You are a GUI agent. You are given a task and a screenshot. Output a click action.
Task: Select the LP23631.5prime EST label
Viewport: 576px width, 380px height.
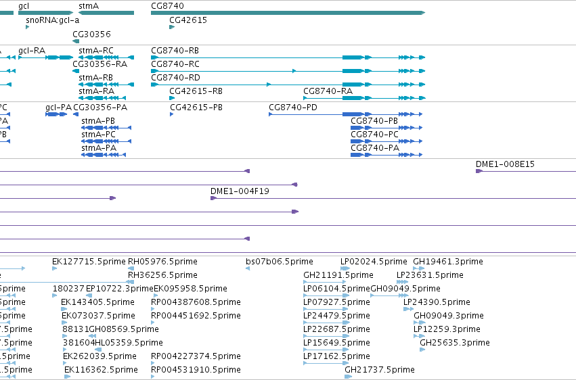pyautogui.click(x=430, y=275)
